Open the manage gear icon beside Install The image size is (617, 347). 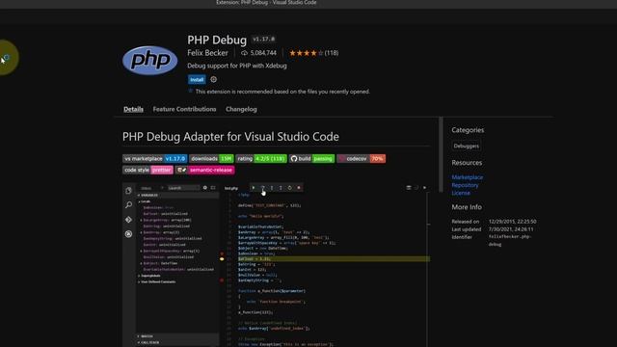pos(214,79)
